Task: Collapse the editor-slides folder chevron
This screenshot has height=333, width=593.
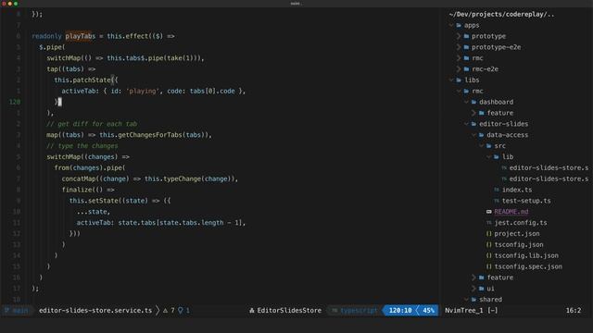Action: point(466,124)
